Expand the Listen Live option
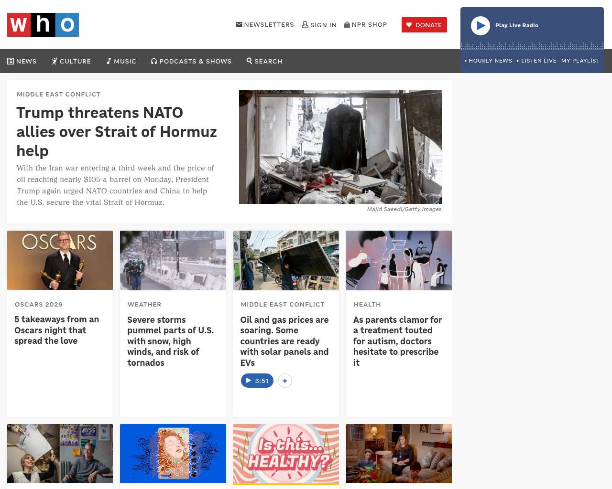This screenshot has height=489, width=612. point(536,61)
